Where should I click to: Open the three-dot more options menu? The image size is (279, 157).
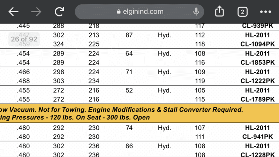click(265, 12)
